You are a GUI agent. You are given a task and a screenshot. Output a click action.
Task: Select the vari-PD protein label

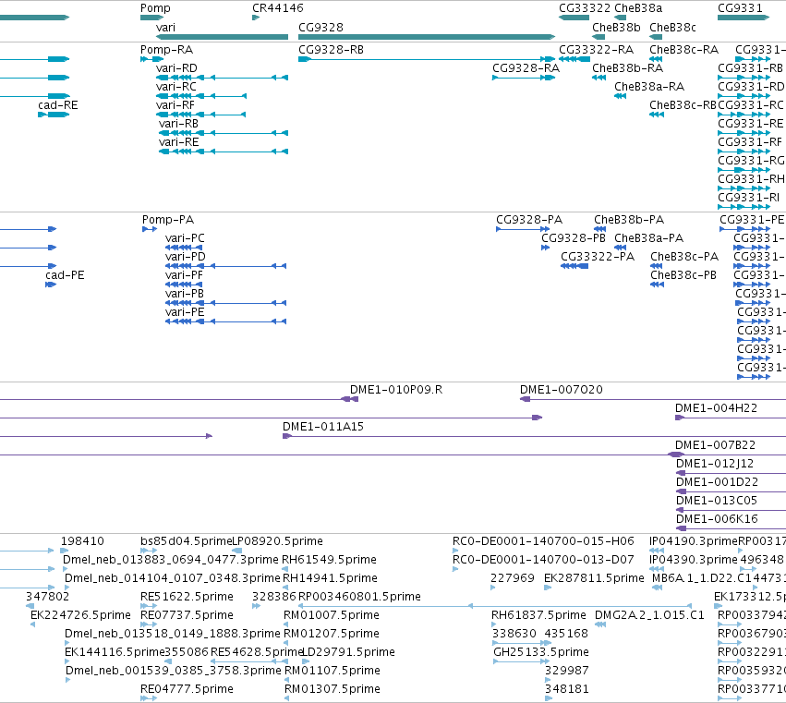(x=186, y=257)
